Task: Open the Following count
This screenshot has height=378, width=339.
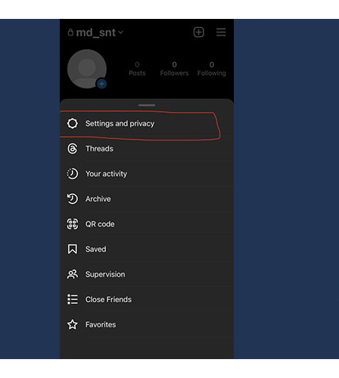Action: [x=212, y=69]
